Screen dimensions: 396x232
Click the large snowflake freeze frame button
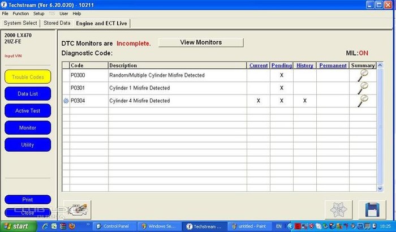pos(338,209)
